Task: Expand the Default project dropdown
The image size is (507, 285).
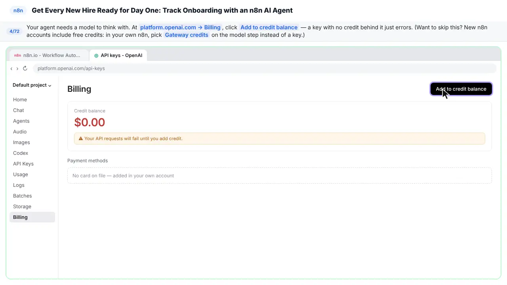Action: coord(32,85)
